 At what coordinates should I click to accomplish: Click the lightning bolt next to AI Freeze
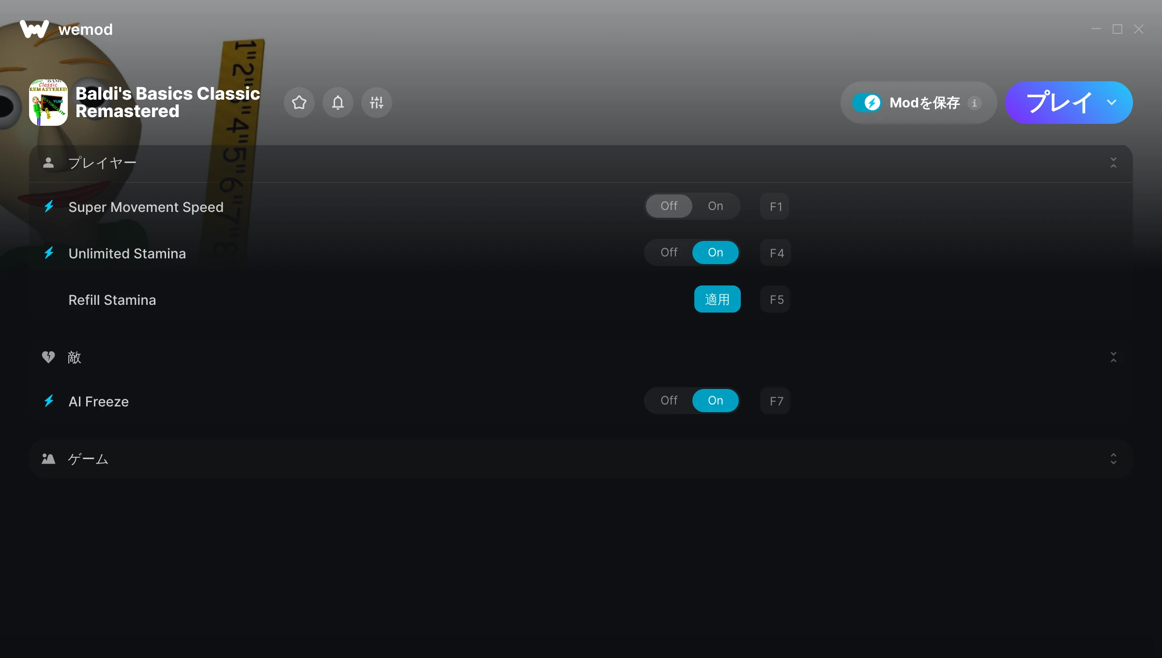pyautogui.click(x=49, y=401)
